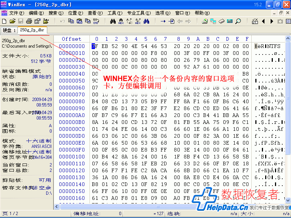Click the left arrow of horizontal scrollbar
This screenshot has width=291, height=218.
pyautogui.click(x=57, y=206)
